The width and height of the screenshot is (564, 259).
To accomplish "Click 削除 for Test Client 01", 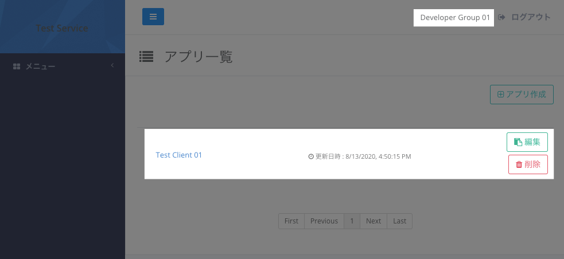I will point(528,164).
